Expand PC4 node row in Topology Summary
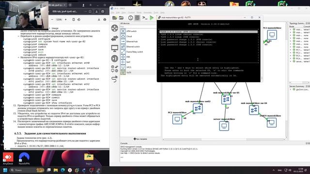The image size is (310, 174). (291, 58)
